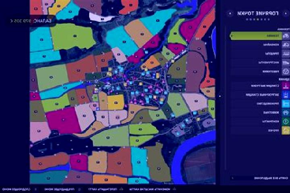Go to next page via header arrow beside ГОРЯЧИЕ ТОЧКИ
Screen dimensions: 290x193
[x=230, y=13]
